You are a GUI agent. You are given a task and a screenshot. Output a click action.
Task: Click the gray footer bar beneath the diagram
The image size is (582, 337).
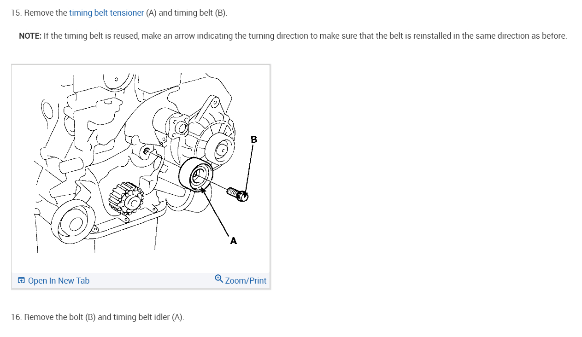click(x=141, y=280)
